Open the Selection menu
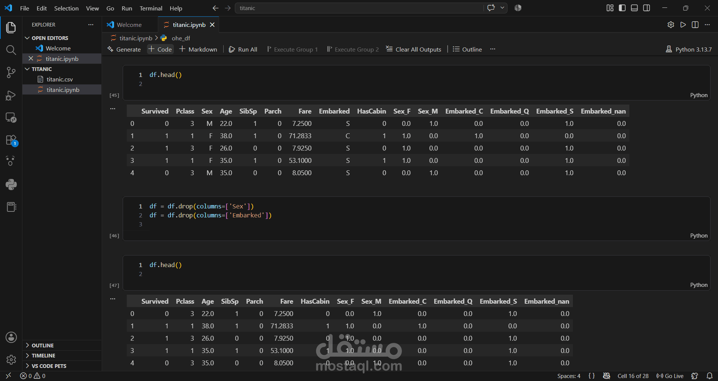Viewport: 718px width, 381px height. tap(66, 8)
